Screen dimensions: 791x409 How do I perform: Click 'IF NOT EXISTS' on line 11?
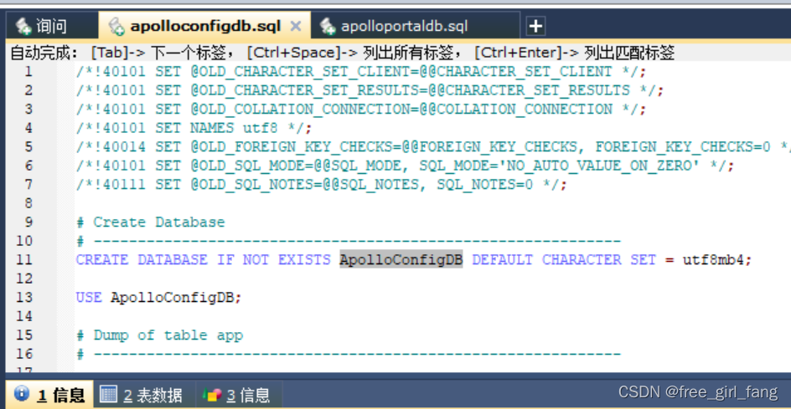274,260
